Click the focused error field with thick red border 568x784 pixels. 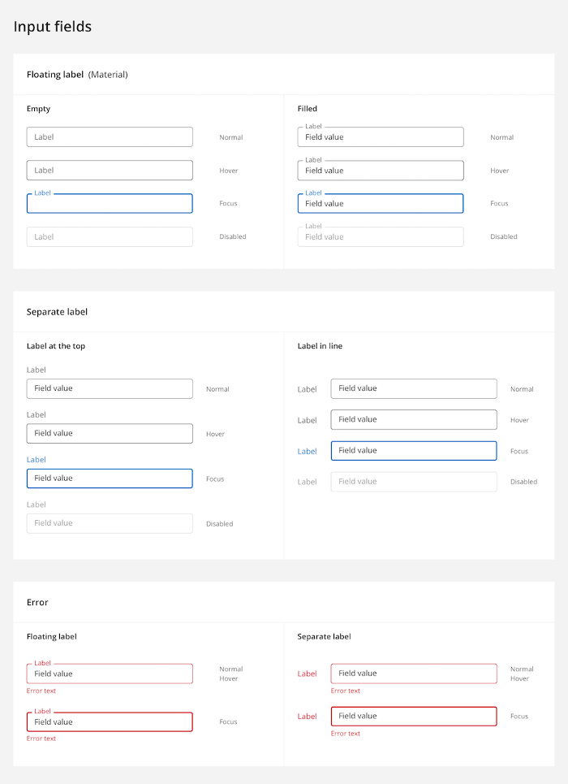click(x=110, y=721)
